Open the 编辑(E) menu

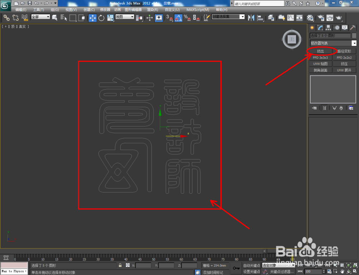[x=20, y=10]
